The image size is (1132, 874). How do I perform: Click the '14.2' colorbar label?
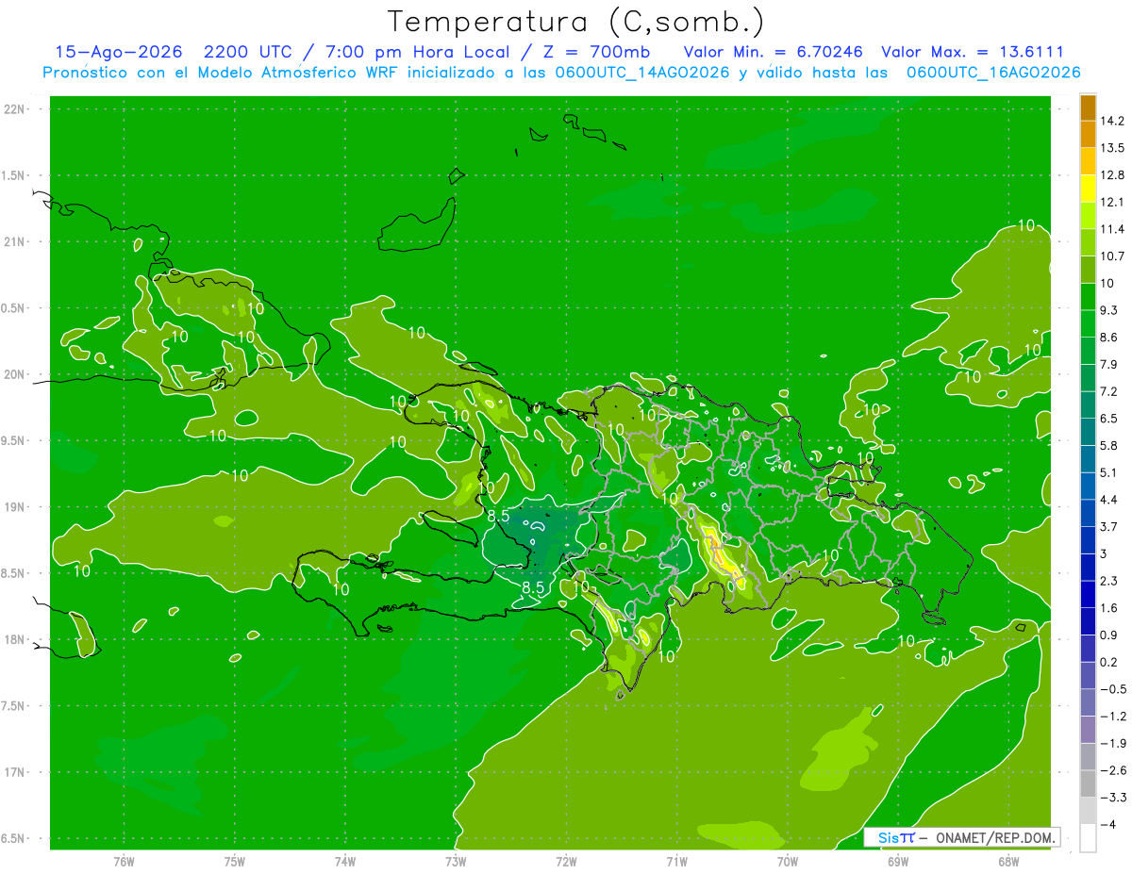[1112, 121]
